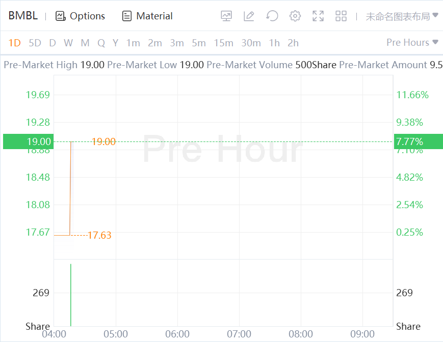The image size is (443, 342).
Task: Switch to the 5D timeframe
Action: tap(35, 43)
